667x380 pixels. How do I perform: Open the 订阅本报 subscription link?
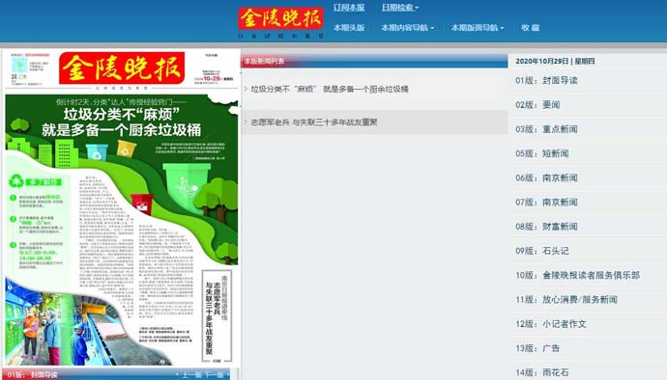pos(349,8)
